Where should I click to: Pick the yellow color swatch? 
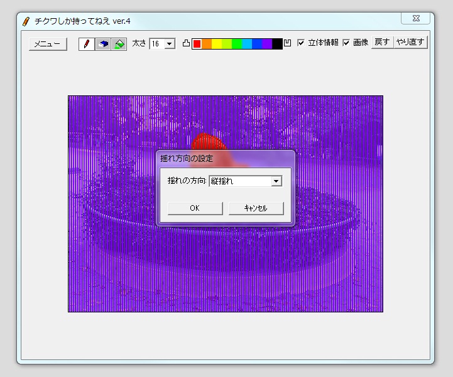pyautogui.click(x=217, y=44)
